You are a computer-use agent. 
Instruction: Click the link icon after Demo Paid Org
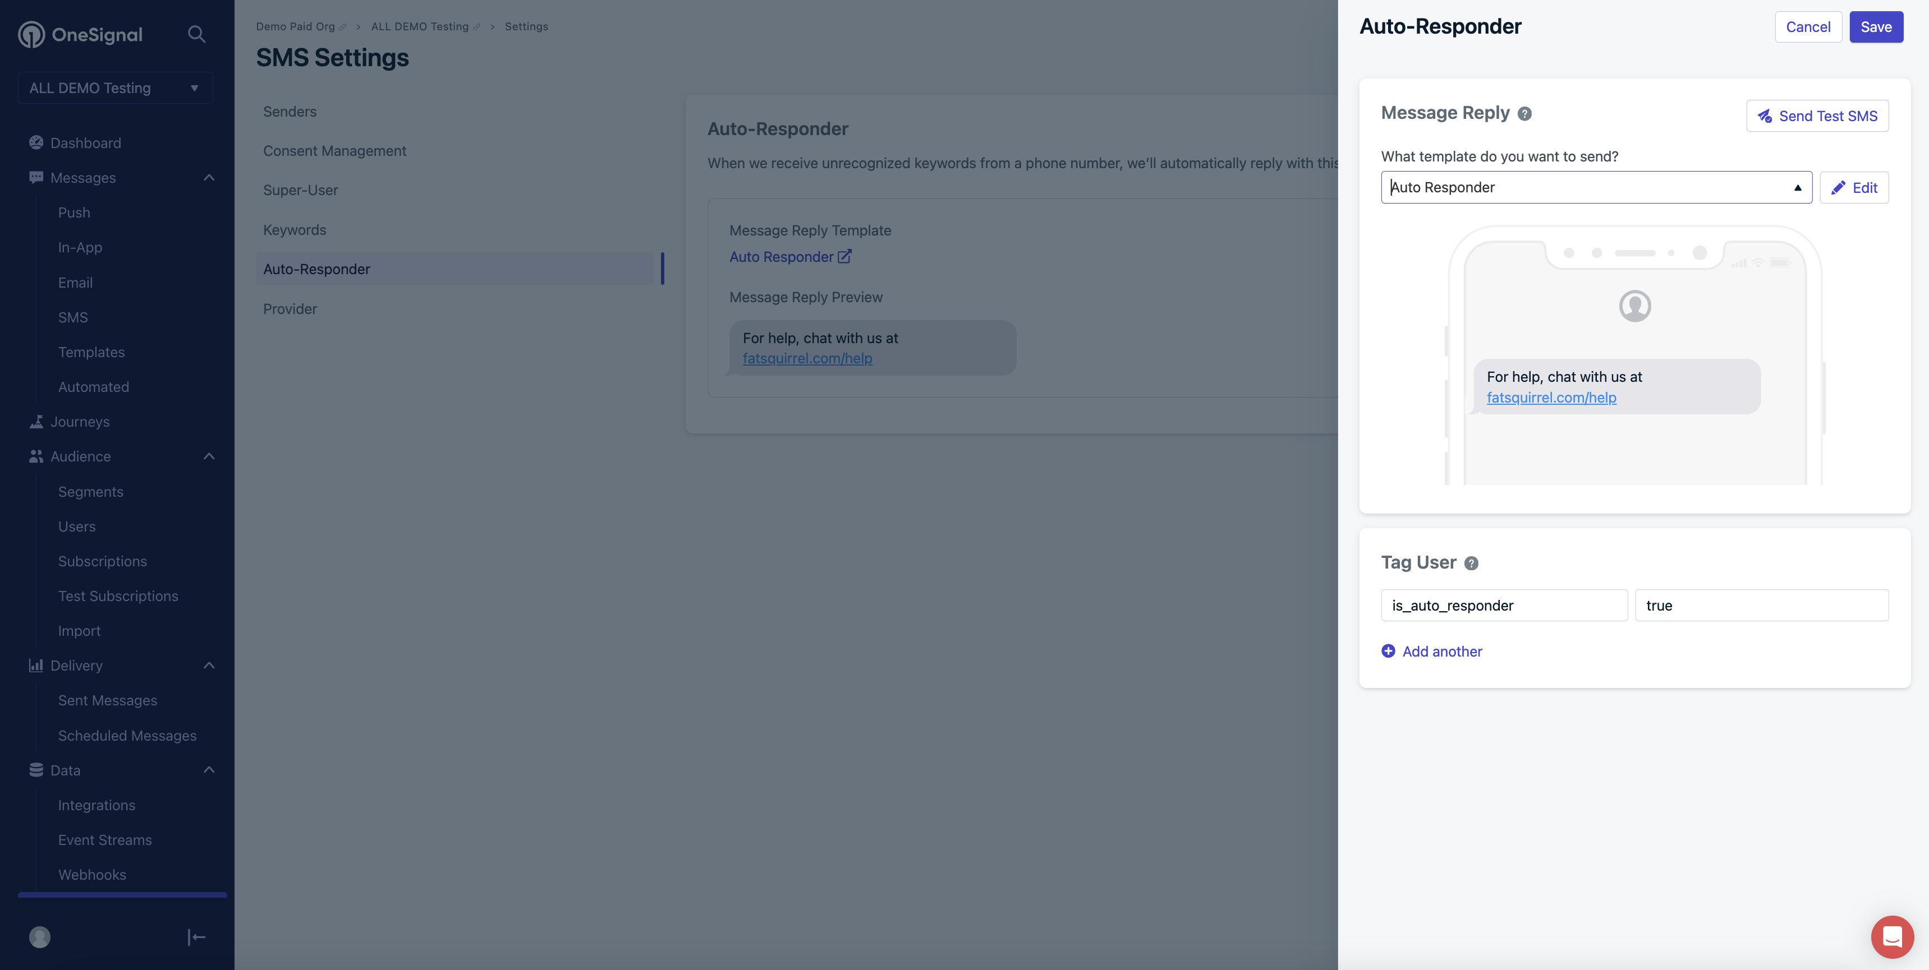343,27
